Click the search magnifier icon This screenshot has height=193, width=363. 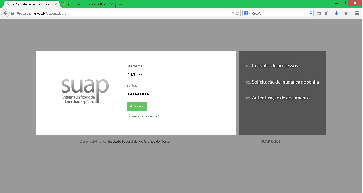[x=310, y=13]
